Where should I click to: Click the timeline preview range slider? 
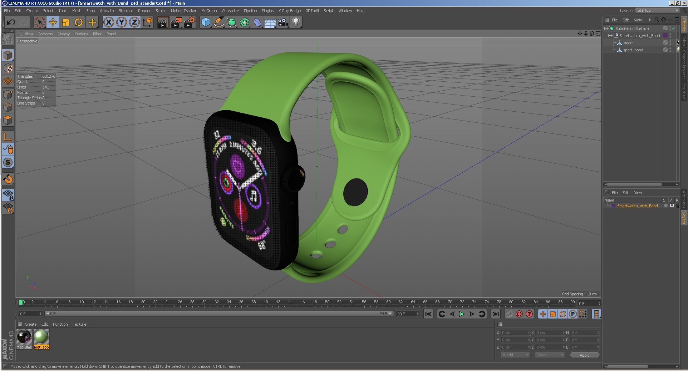219,314
